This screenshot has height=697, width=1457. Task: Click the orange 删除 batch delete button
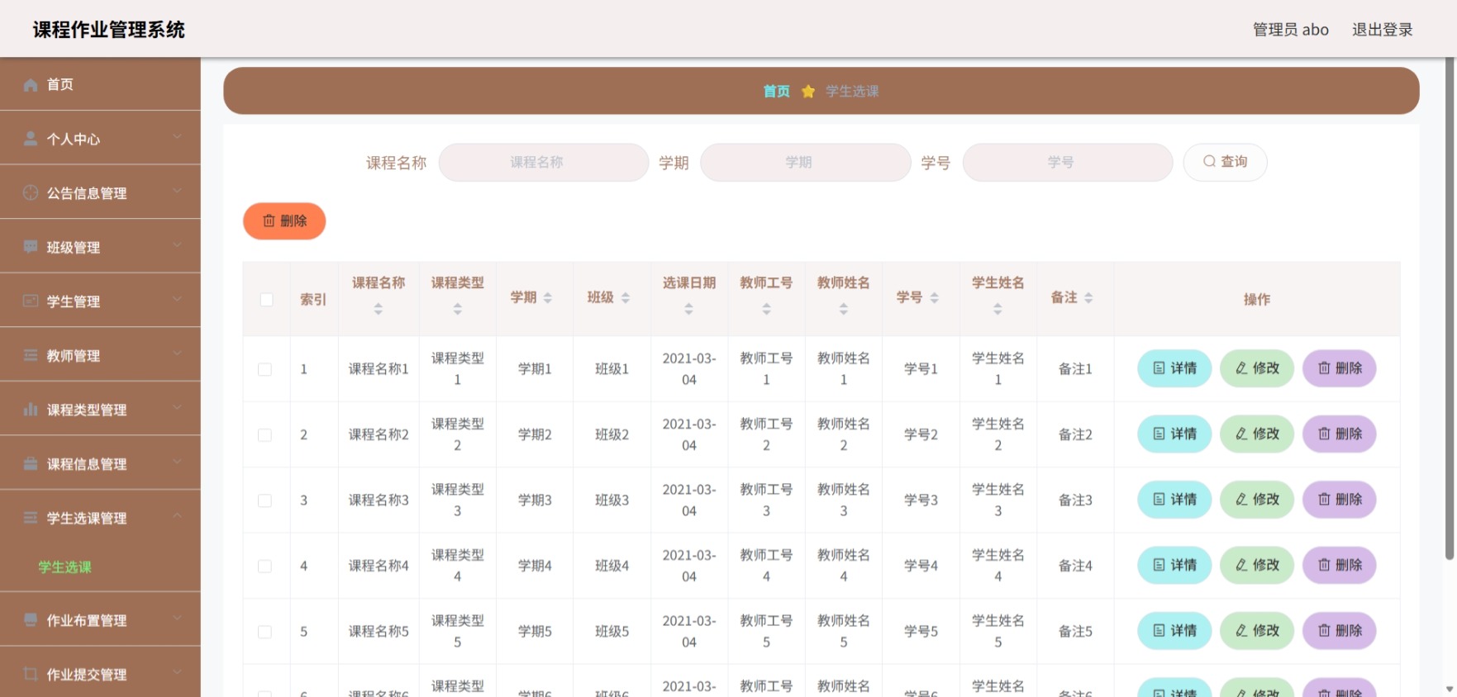[x=284, y=220]
